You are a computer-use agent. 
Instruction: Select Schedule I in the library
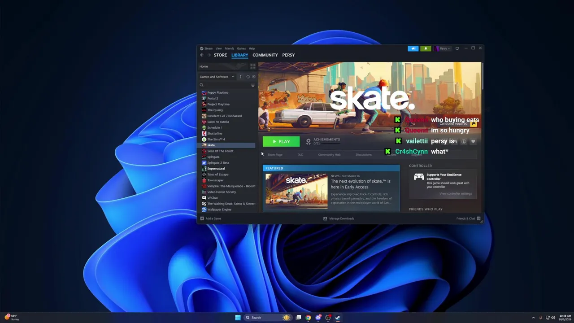[x=228, y=127]
